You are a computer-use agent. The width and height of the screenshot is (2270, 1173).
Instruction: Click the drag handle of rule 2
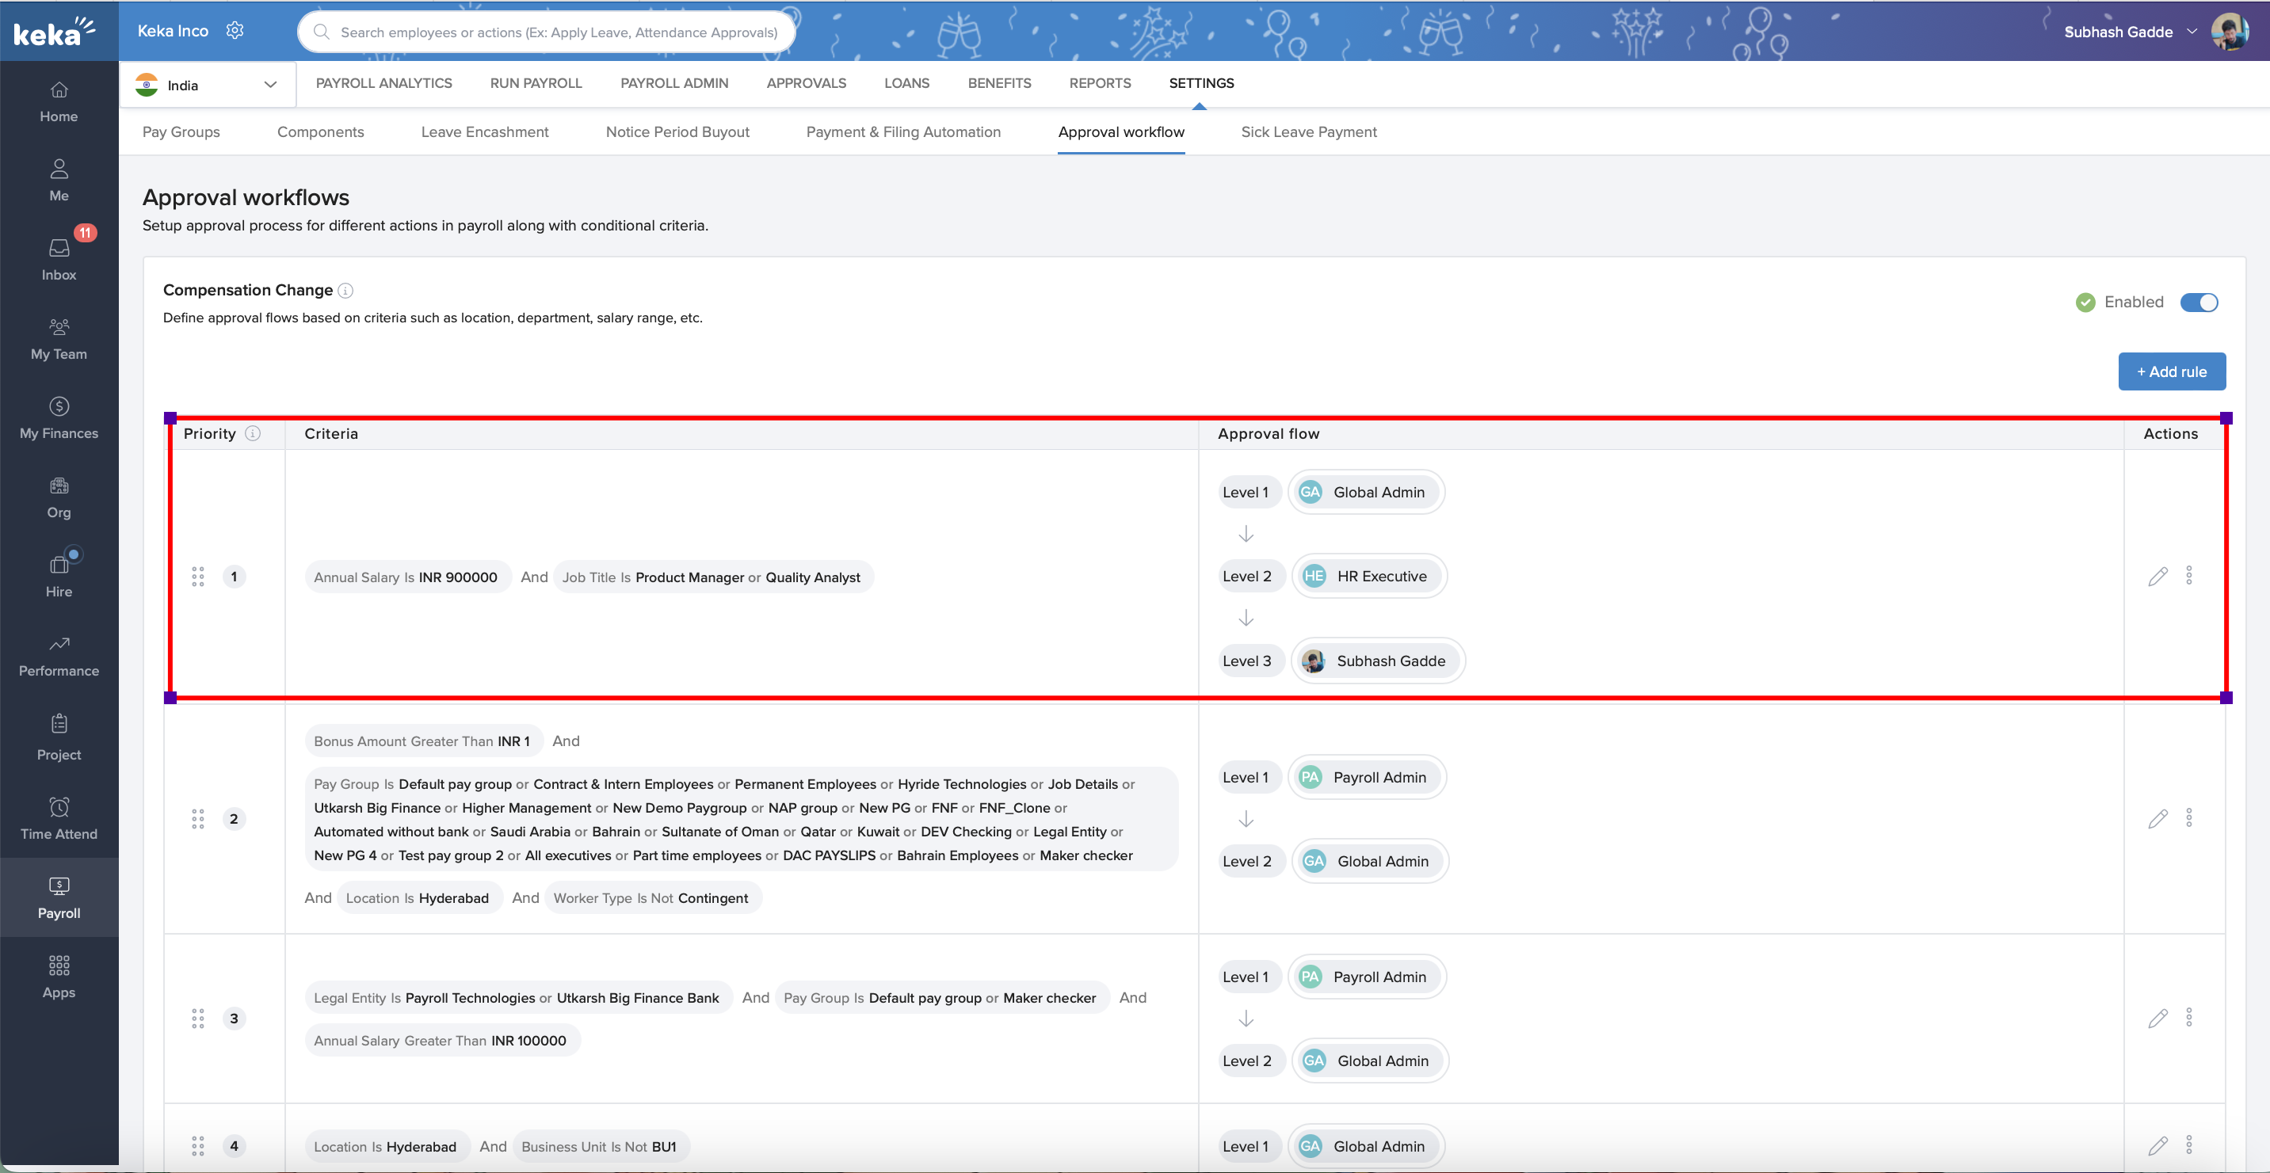(x=197, y=819)
